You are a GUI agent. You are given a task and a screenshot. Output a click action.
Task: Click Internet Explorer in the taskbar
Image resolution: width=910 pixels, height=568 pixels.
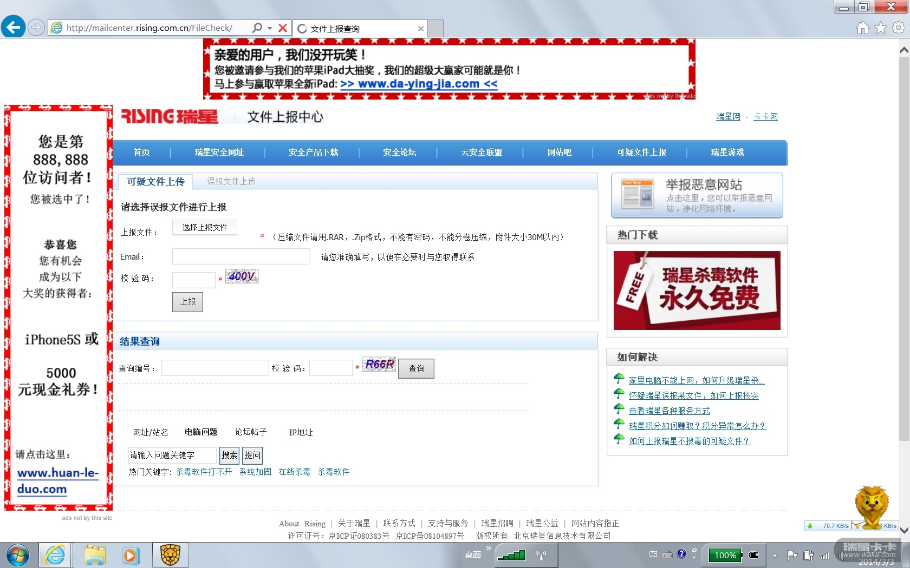[55, 555]
